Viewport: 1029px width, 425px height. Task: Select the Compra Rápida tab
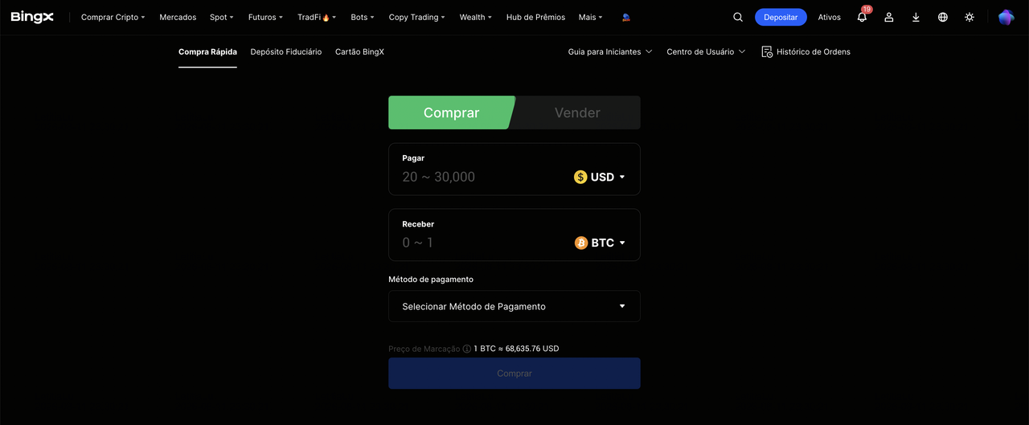[x=207, y=51]
